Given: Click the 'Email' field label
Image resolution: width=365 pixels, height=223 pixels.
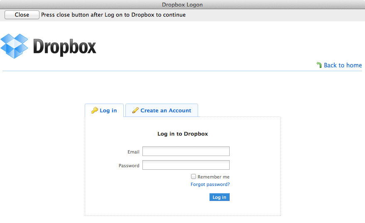Looking at the screenshot, I should coord(133,152).
